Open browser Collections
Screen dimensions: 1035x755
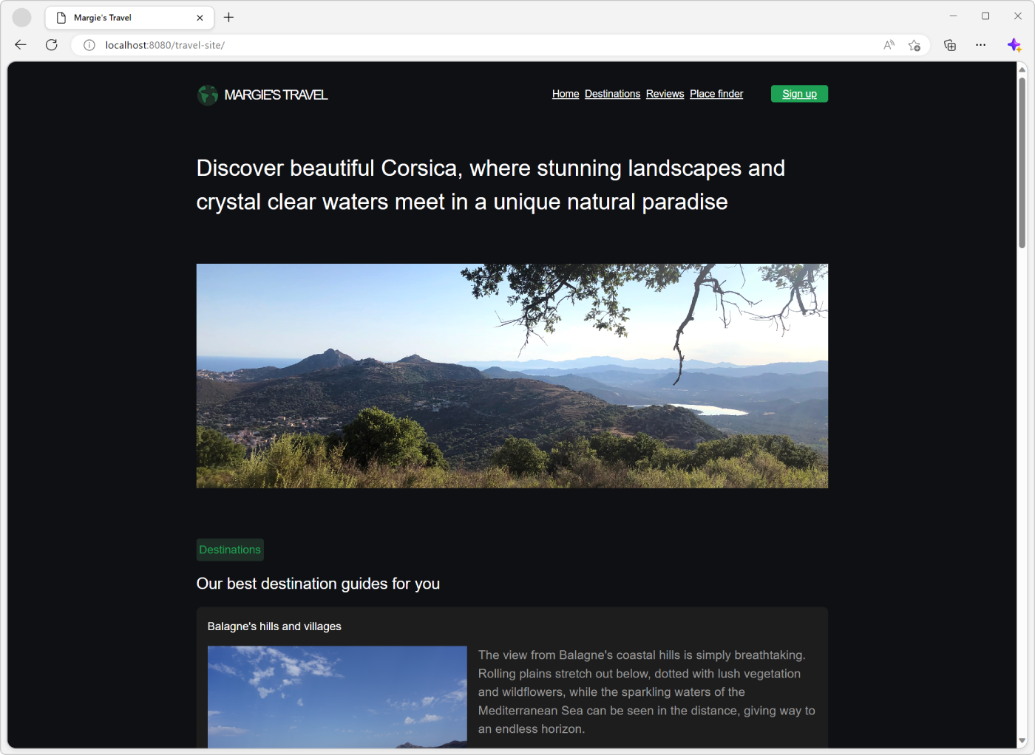point(949,45)
